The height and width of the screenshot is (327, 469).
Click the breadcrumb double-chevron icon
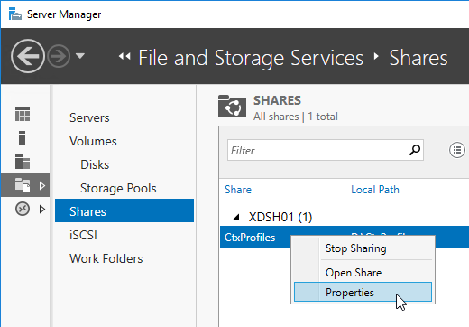coord(124,56)
